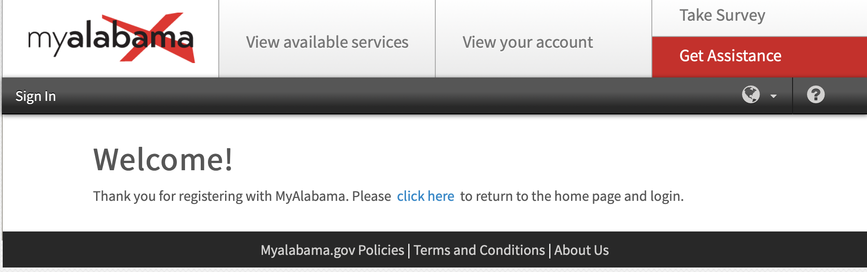This screenshot has width=867, height=272.
Task: Open Myalabama.gov Policies footer link
Action: pos(332,250)
